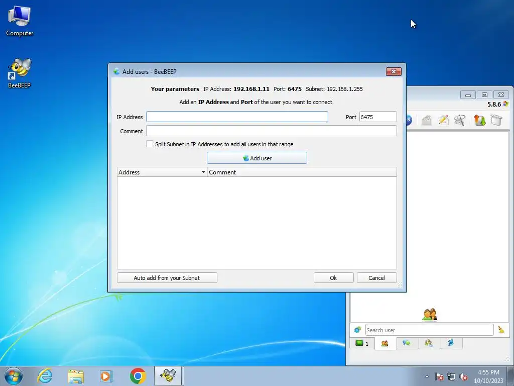The height and width of the screenshot is (386, 514).
Task: Close the Add users dialog with red X
Action: pyautogui.click(x=394, y=71)
